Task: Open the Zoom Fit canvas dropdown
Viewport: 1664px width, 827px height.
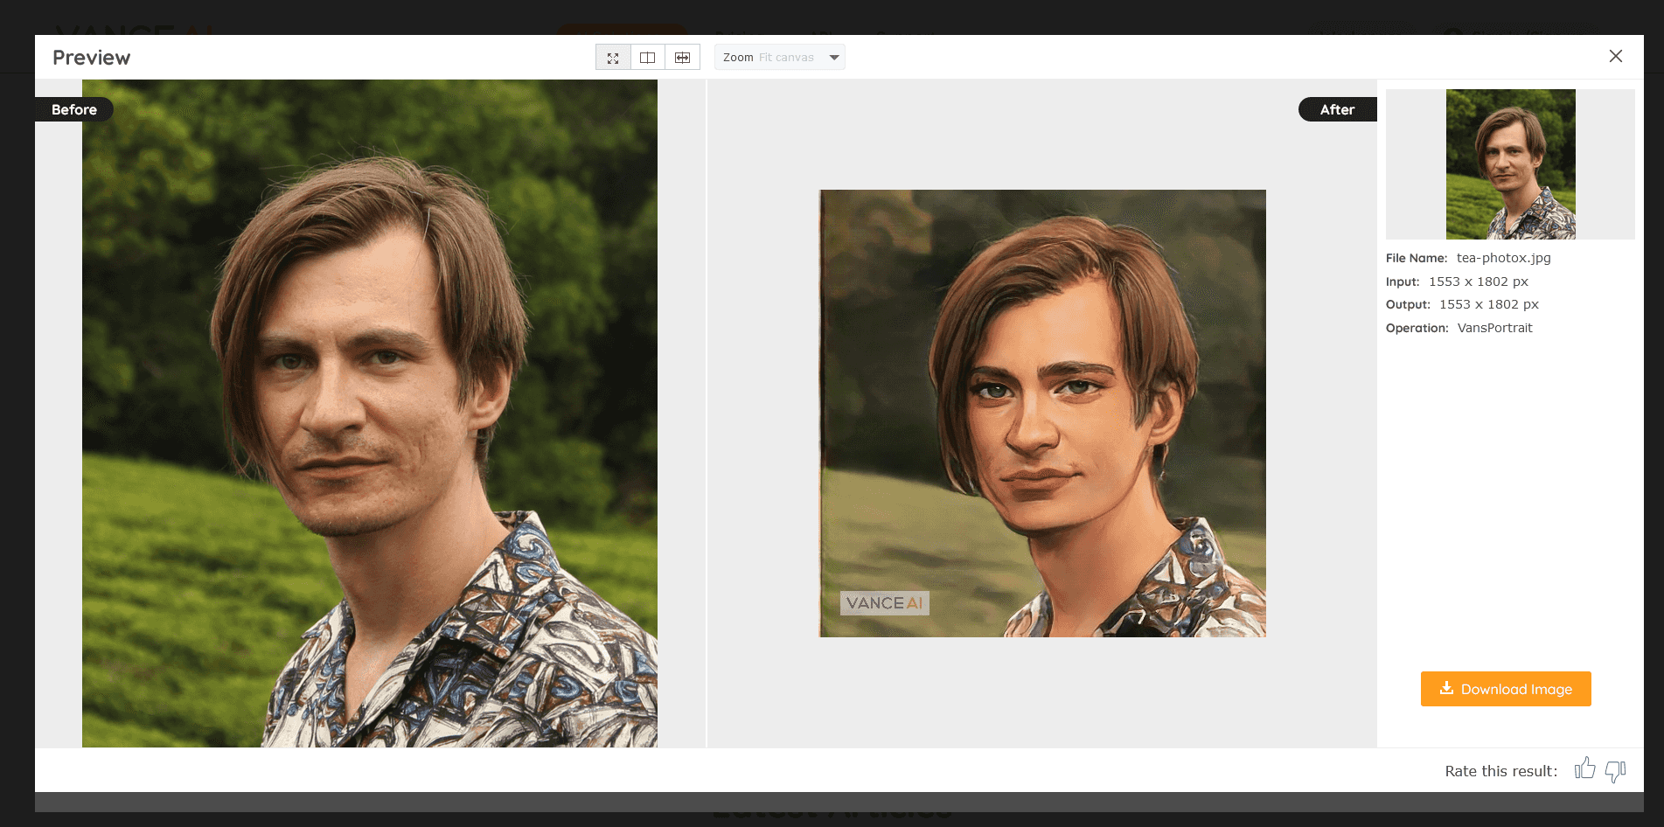Action: [778, 58]
